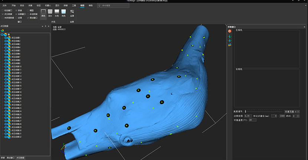Switch to the 测试窗口 bottom tab
308x160 pixels.
(x=11, y=158)
